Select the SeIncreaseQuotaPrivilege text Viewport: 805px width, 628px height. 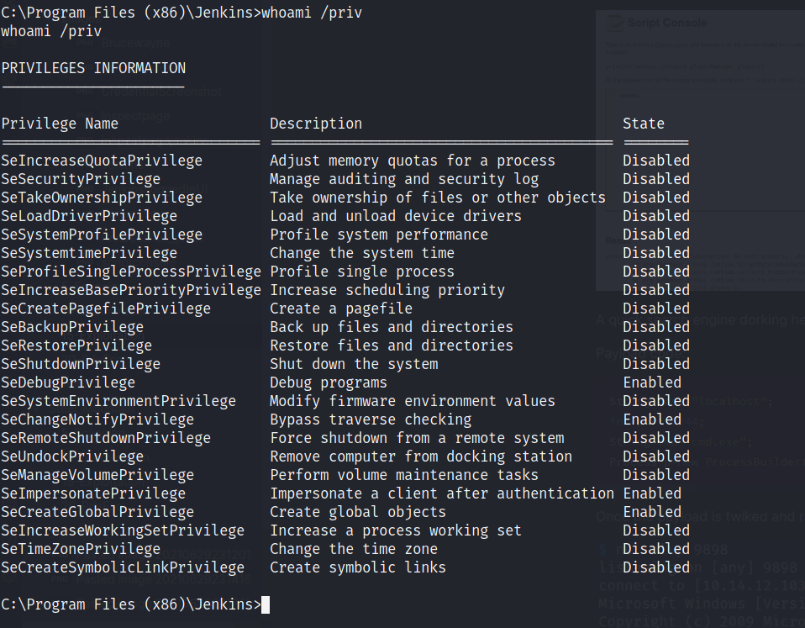[x=102, y=161]
